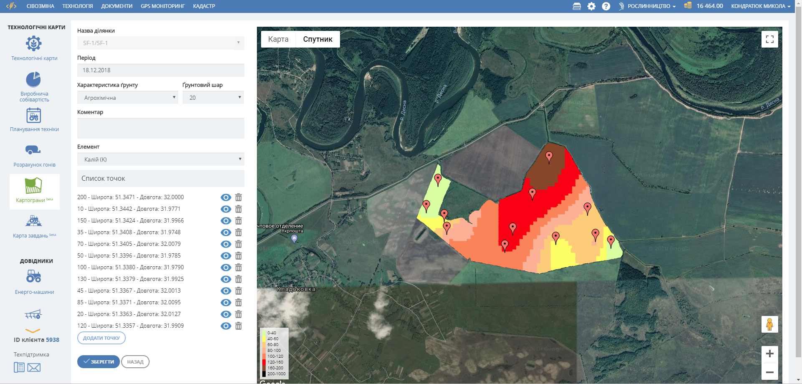Switch map to Карта view
Viewport: 802px width, 384px height.
pos(278,39)
